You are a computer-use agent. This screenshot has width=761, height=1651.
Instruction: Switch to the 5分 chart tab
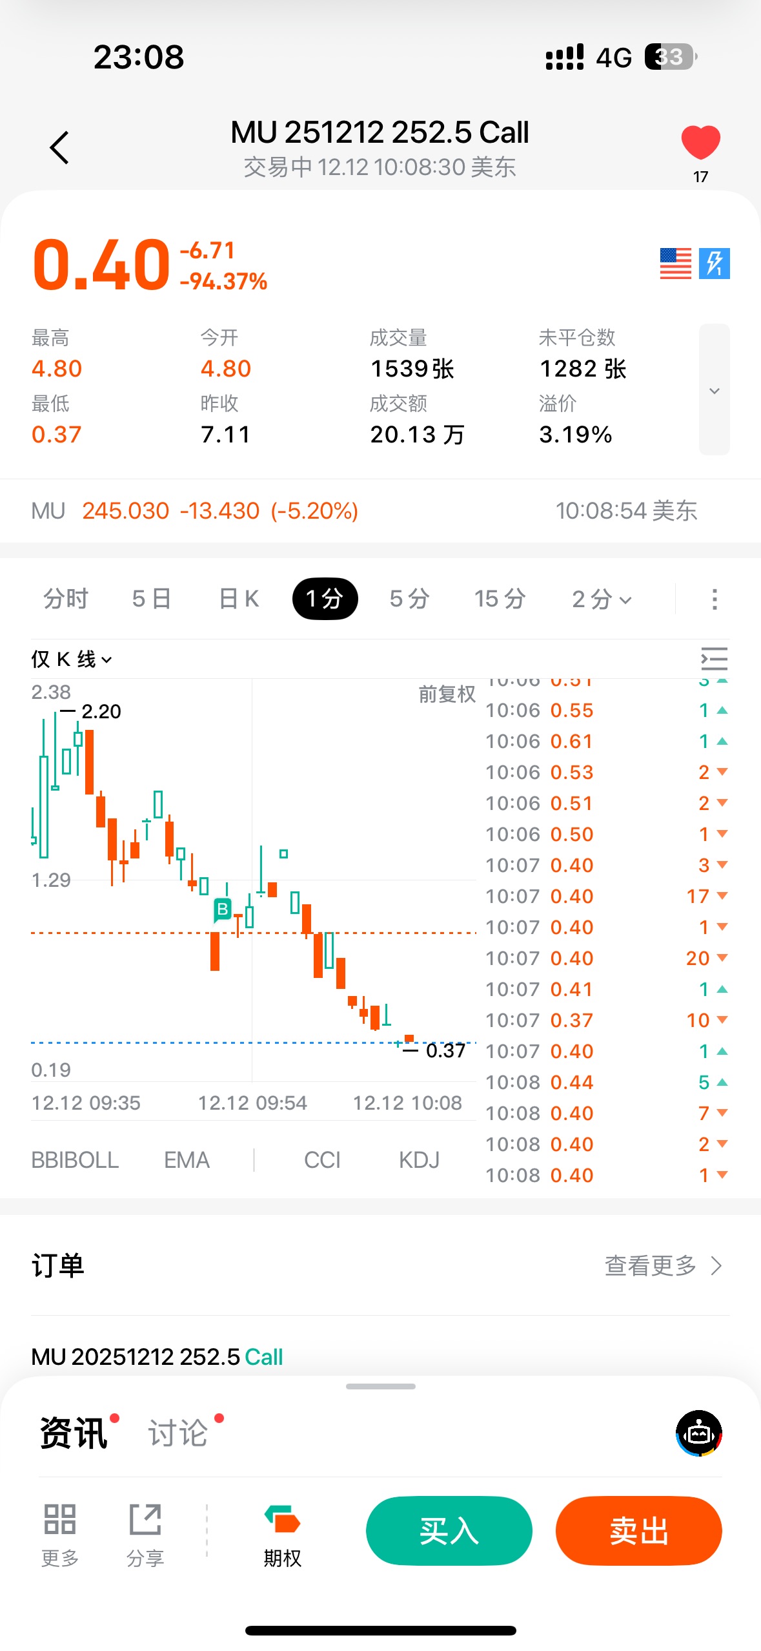click(x=409, y=599)
